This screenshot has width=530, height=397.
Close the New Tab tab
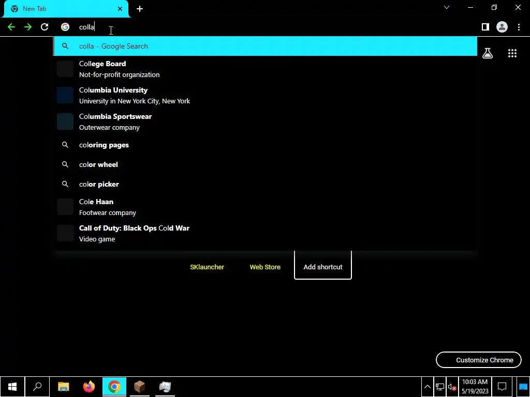tap(120, 9)
